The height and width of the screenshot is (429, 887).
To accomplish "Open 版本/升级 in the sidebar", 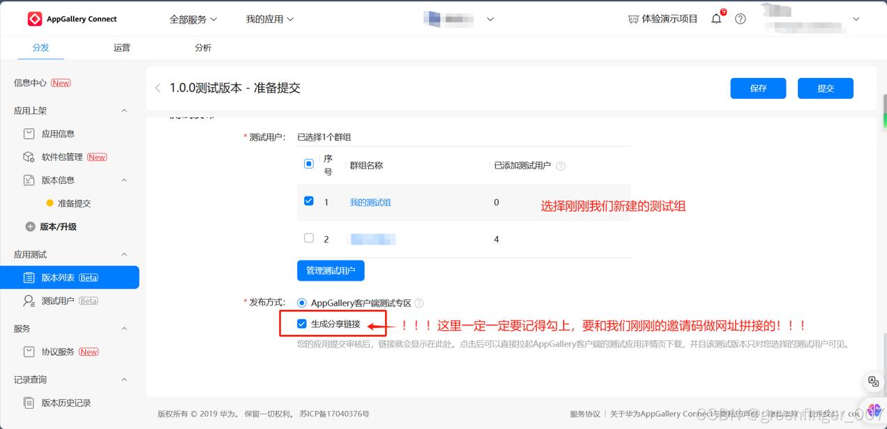I will coord(59,226).
